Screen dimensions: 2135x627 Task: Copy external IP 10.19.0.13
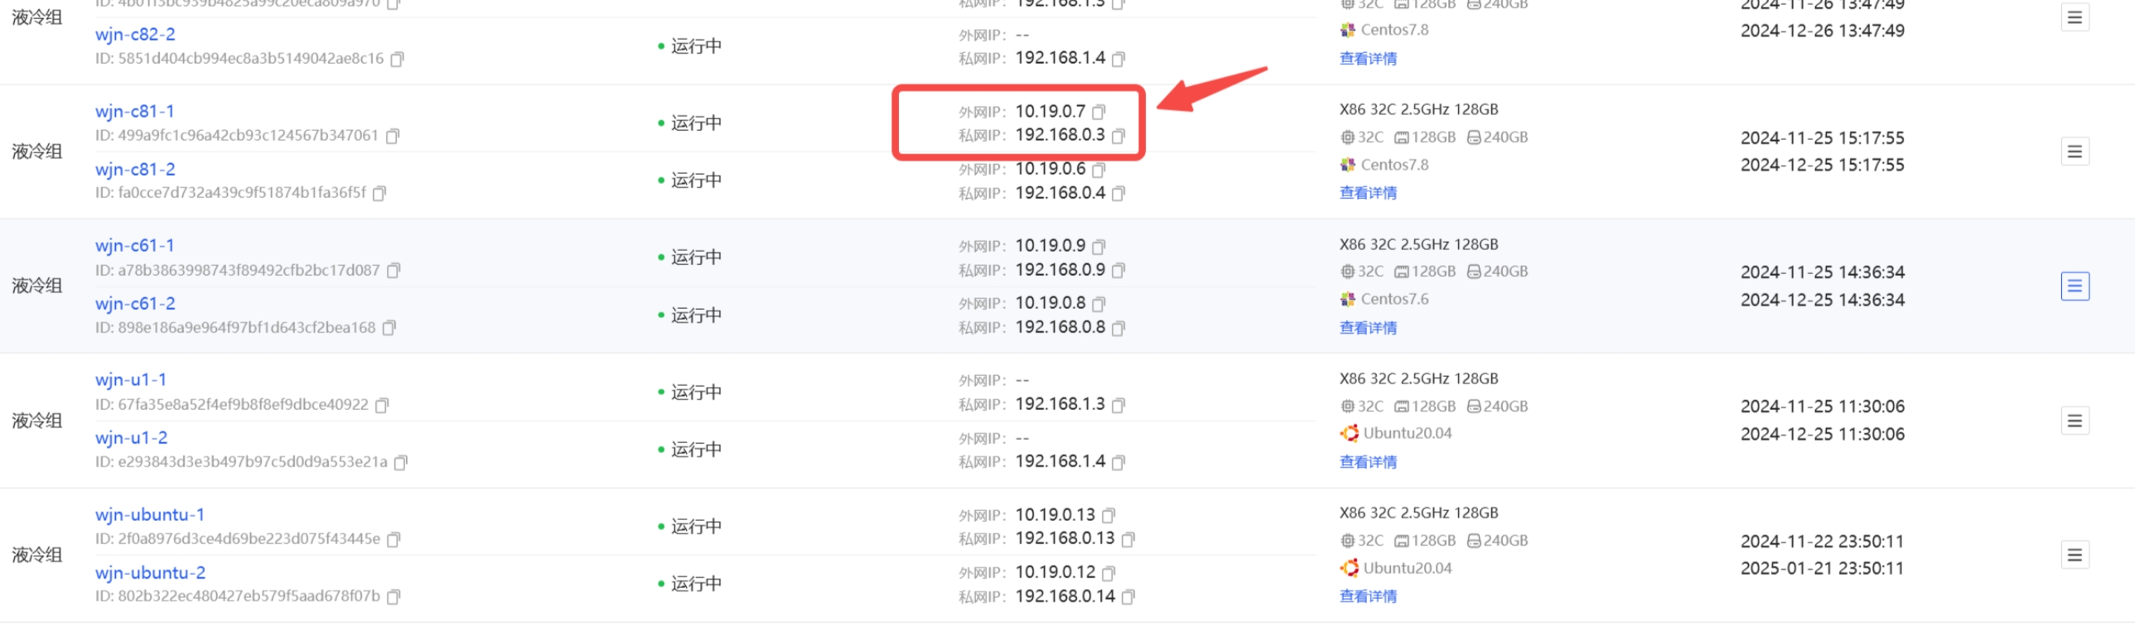(1109, 515)
